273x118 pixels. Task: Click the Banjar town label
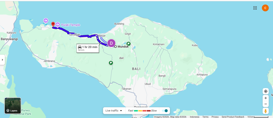tap(102, 36)
